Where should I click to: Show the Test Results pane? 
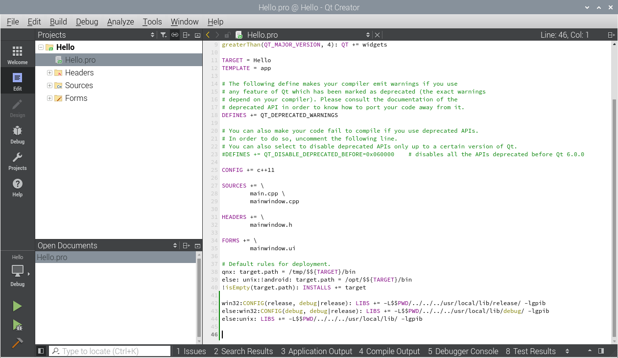click(x=530, y=351)
